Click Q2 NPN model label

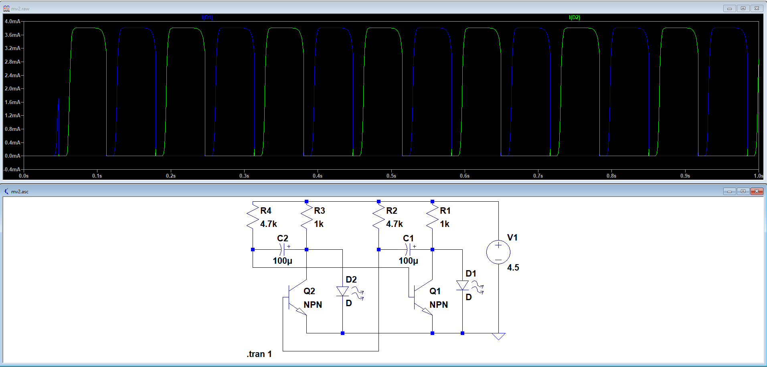[x=313, y=305]
